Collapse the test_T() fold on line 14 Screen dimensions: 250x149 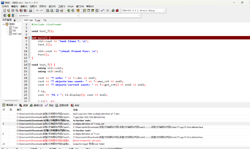(x=29, y=65)
